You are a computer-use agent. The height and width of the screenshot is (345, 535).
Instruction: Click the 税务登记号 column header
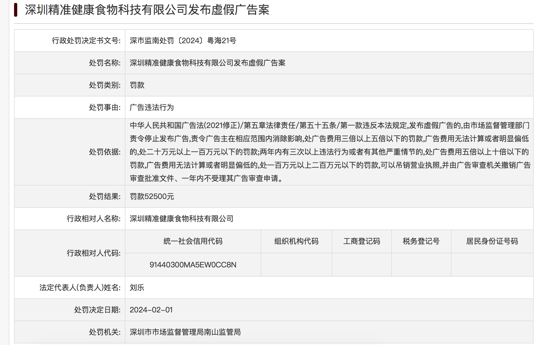point(421,241)
